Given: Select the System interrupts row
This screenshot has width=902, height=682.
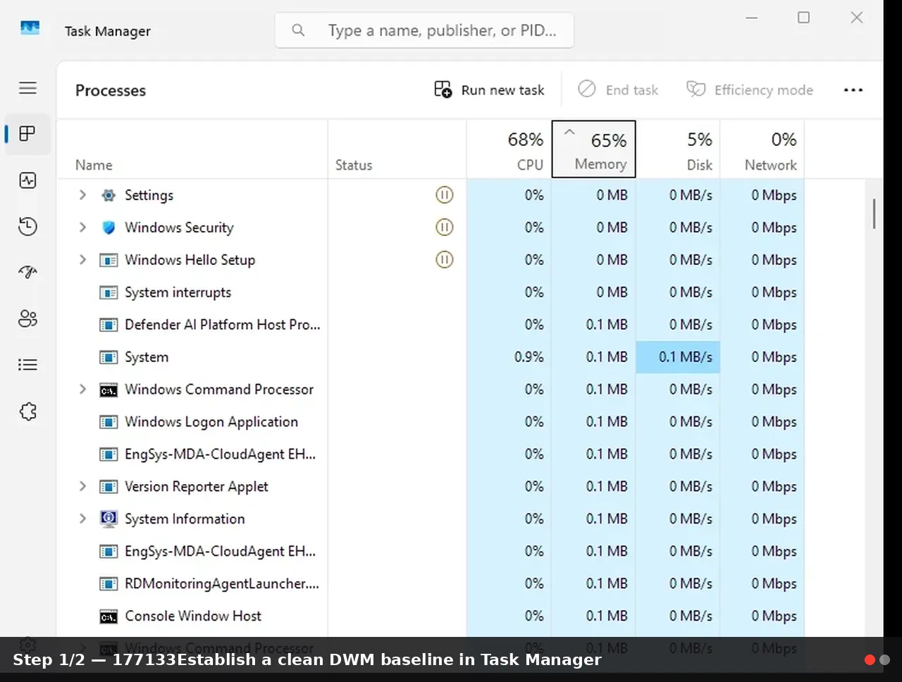Looking at the screenshot, I should coord(431,292).
